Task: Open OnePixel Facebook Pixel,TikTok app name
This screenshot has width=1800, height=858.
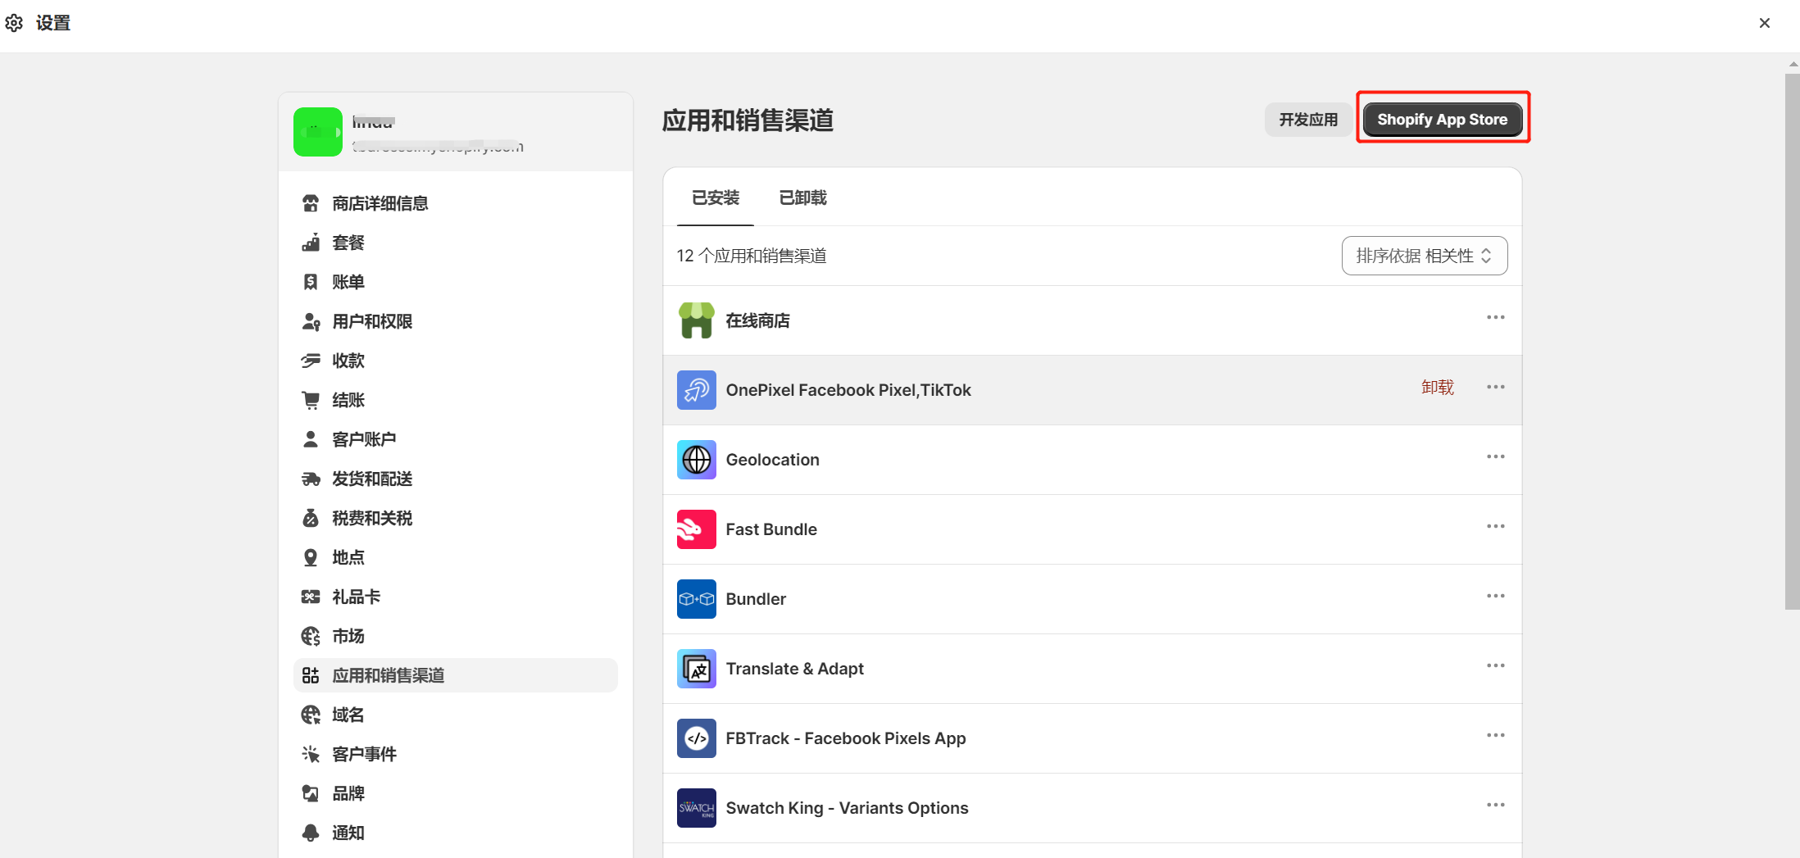Action: [848, 390]
